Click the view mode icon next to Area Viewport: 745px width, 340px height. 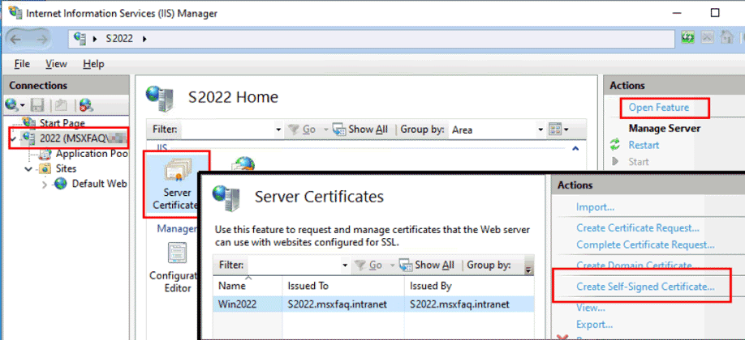point(554,129)
